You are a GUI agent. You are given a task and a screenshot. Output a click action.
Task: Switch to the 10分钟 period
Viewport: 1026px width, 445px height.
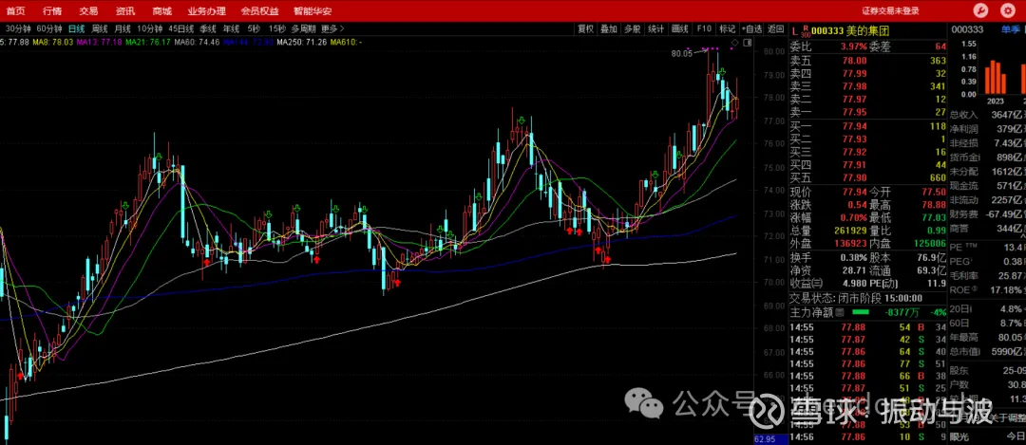[150, 28]
